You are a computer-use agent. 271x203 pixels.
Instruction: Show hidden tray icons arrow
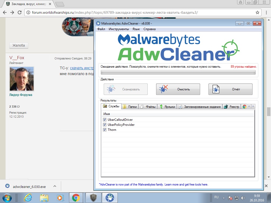tap(224, 198)
